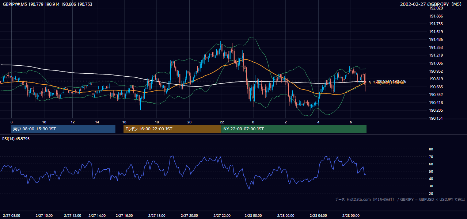Click hour 0 on the price chart time axis

[253, 122]
